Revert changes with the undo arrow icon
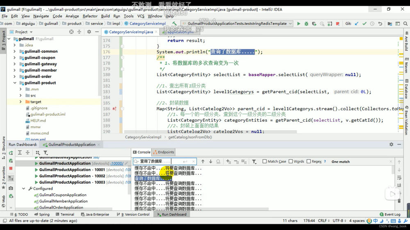 380,23
